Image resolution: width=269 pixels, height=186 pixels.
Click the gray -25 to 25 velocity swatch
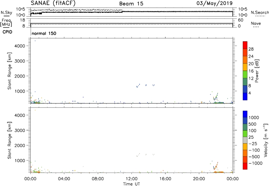(x=245, y=140)
